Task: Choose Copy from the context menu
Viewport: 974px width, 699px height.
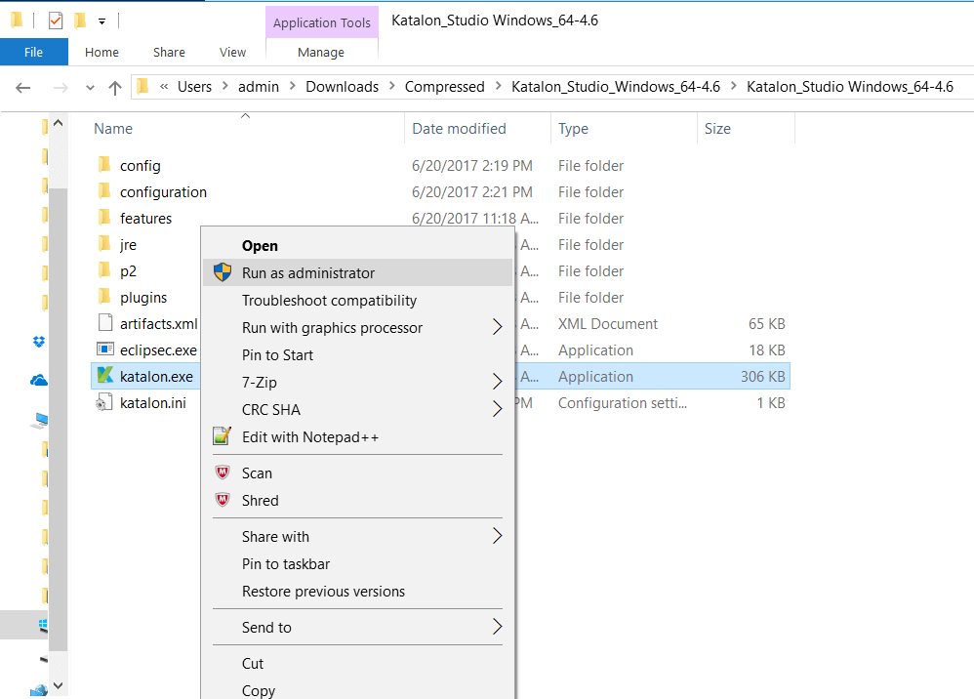Action: click(358, 689)
